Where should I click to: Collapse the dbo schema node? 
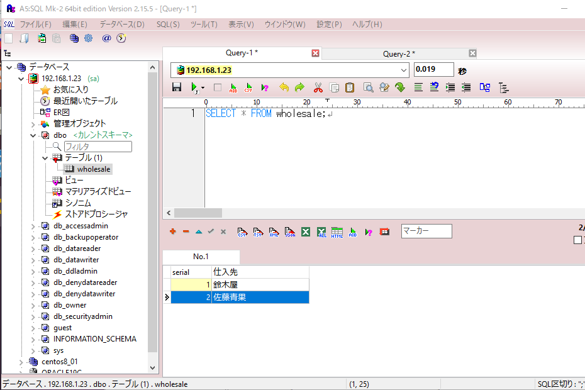33,135
